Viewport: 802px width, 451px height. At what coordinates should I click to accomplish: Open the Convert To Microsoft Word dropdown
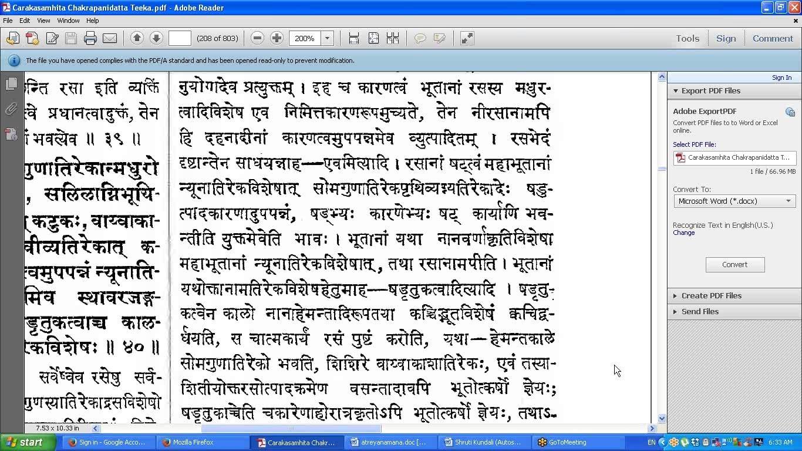point(734,201)
